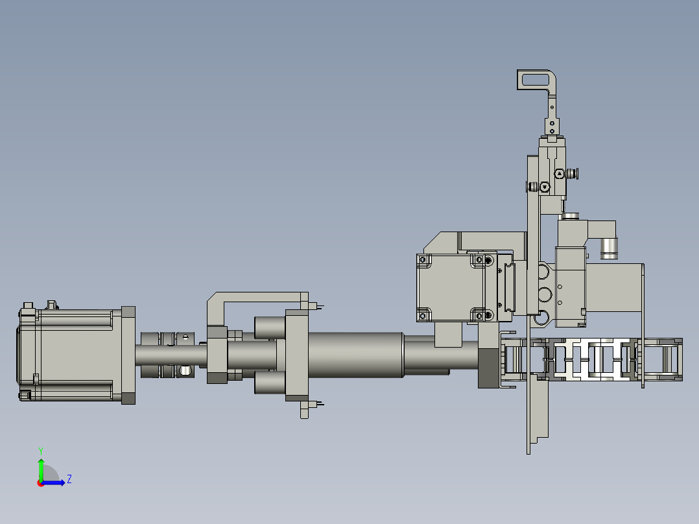This screenshot has width=699, height=524.
Task: Select the cable drag chain links on the right
Action: [x=591, y=360]
